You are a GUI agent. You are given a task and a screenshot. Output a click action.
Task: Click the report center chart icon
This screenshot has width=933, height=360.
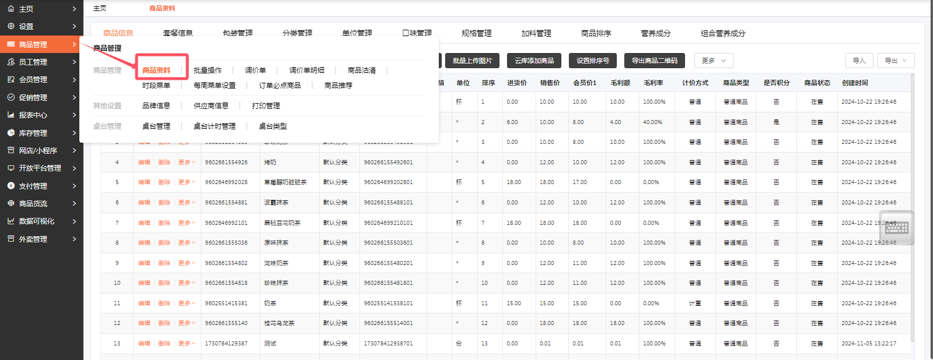[x=11, y=115]
